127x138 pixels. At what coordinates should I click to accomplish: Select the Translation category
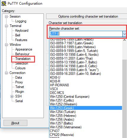pyautogui.click(x=23, y=59)
